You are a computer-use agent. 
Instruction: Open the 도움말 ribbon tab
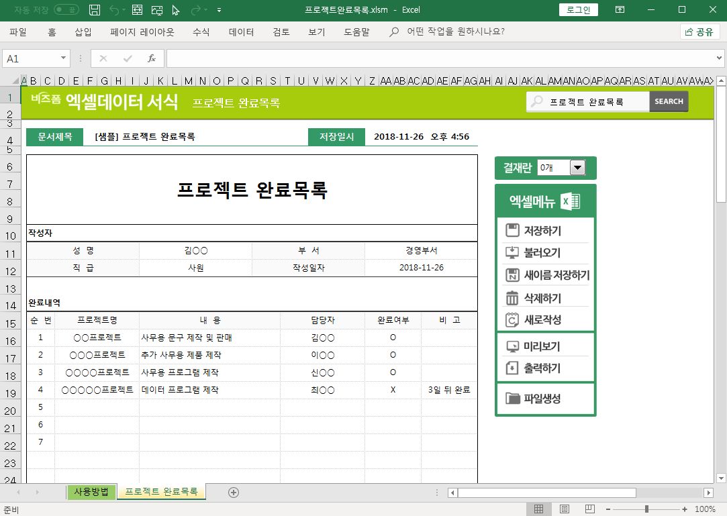pos(356,32)
